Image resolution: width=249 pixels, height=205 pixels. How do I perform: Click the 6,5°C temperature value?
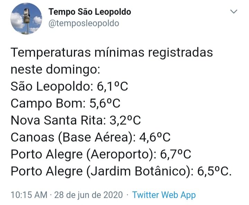click(213, 171)
